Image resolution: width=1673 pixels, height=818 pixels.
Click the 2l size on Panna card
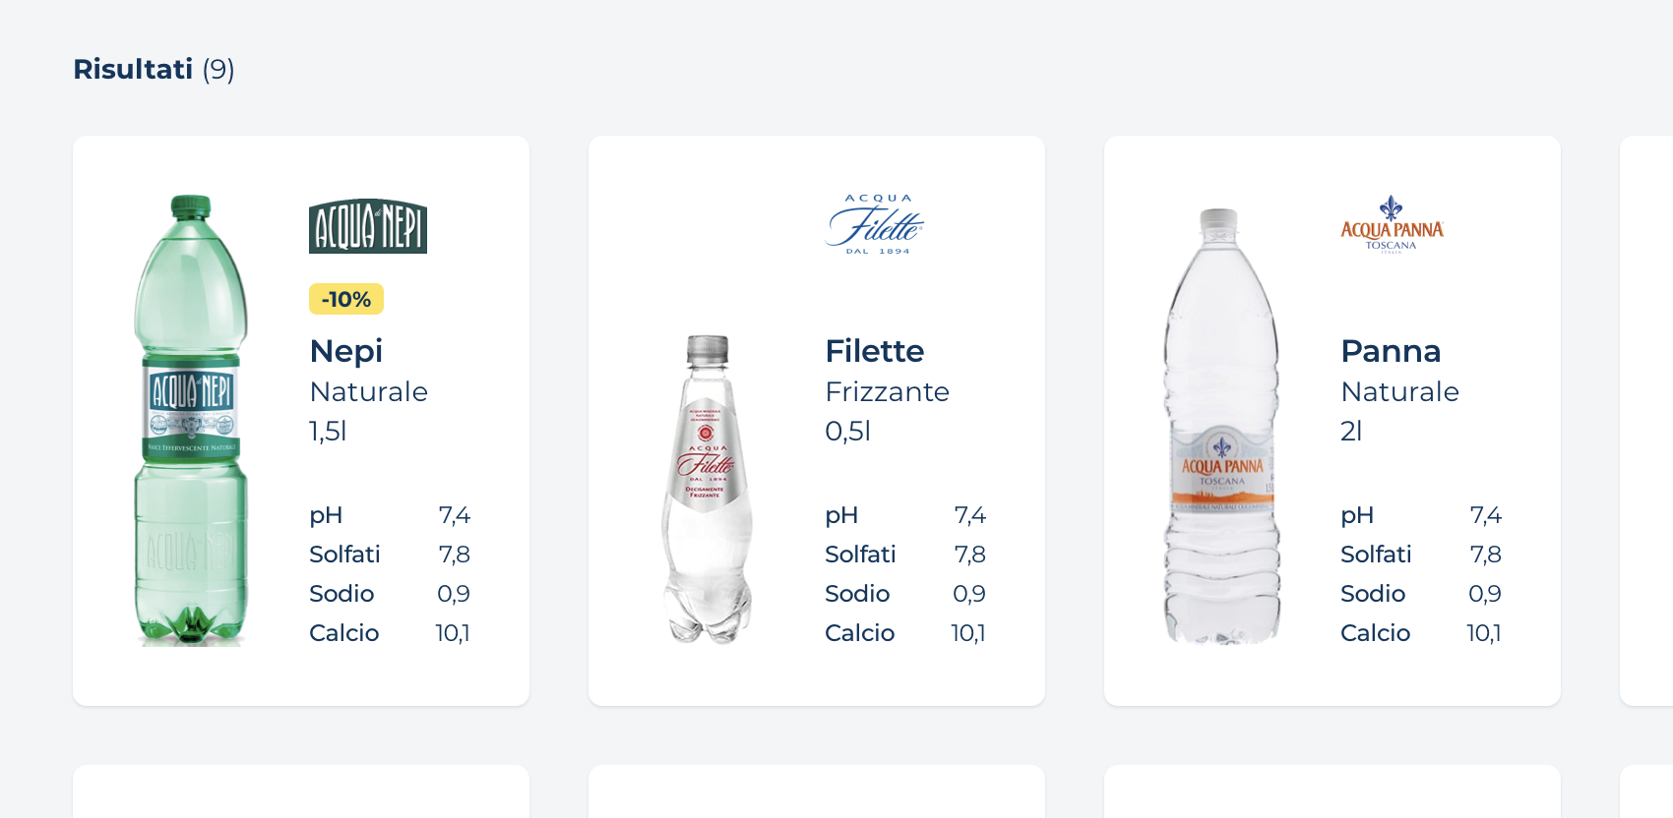click(x=1351, y=431)
